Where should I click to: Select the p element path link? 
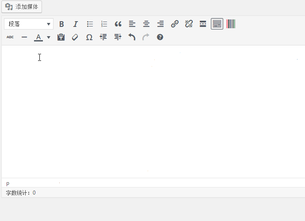[8, 183]
